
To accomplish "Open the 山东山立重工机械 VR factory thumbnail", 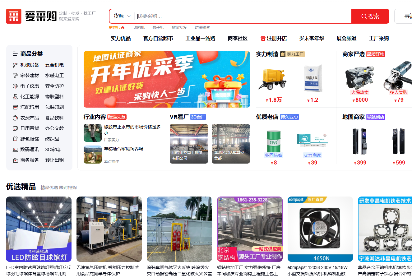I will pyautogui.click(x=189, y=143).
